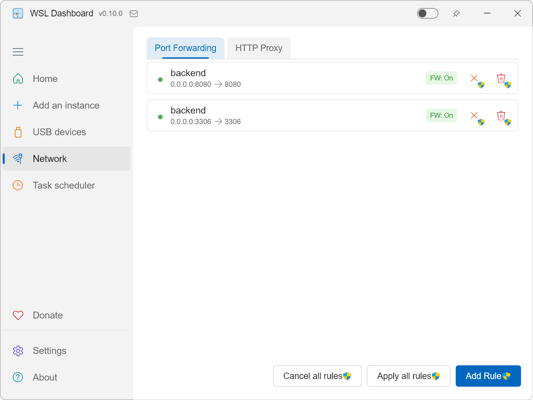Click the WSL Dashboard app logo icon
Image resolution: width=533 pixels, height=400 pixels.
(18, 14)
